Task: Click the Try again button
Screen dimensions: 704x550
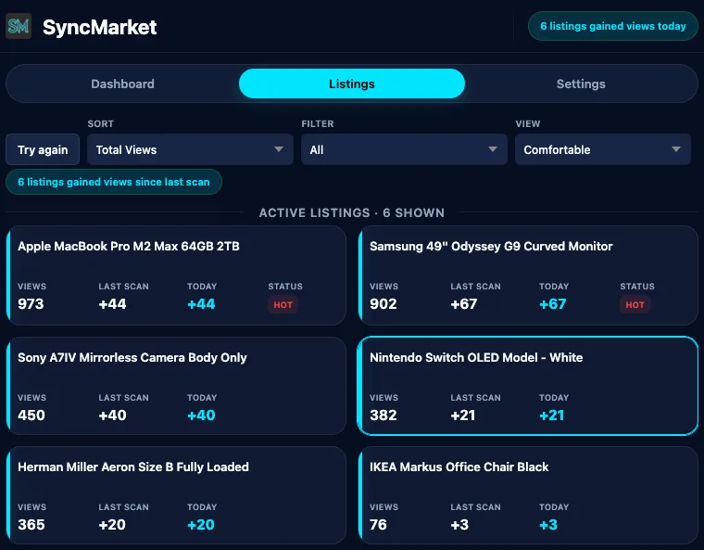Action: (43, 149)
